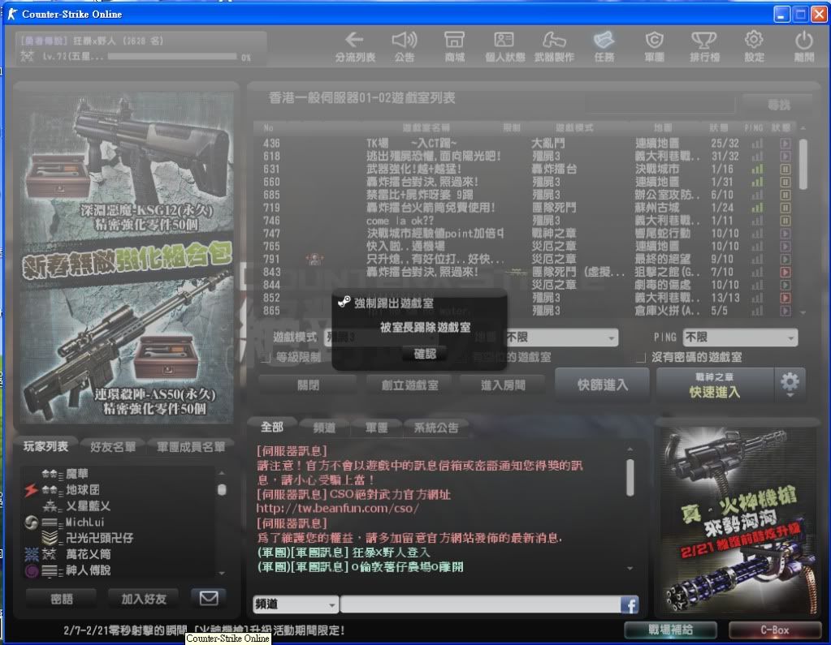Viewport: 831px width, 645px height.
Task: Click the steam icon in the kick dialog title
Action: click(344, 302)
